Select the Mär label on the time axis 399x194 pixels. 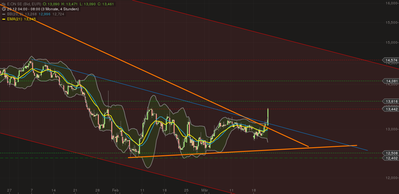204,190
